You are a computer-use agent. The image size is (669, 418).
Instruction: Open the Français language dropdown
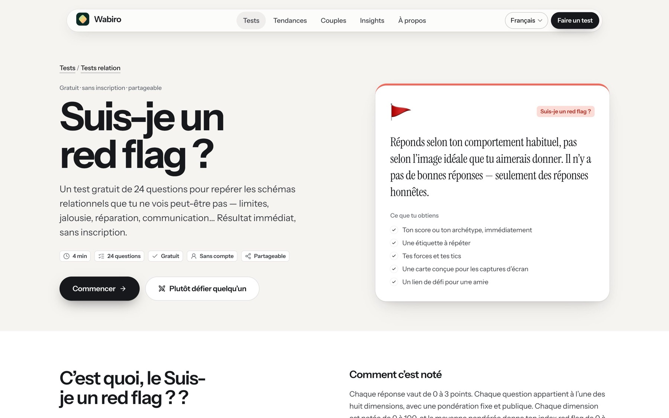526,20
